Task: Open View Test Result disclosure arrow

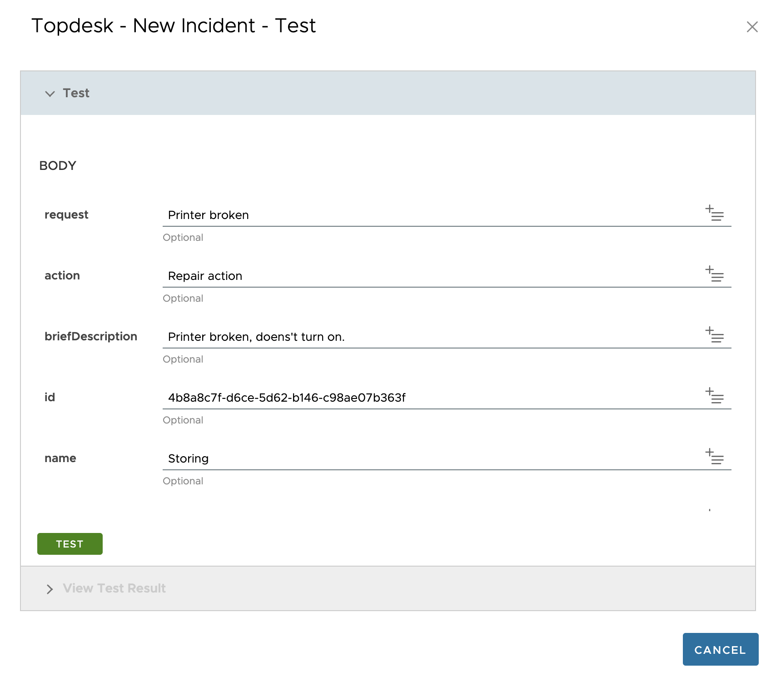Action: (x=50, y=589)
